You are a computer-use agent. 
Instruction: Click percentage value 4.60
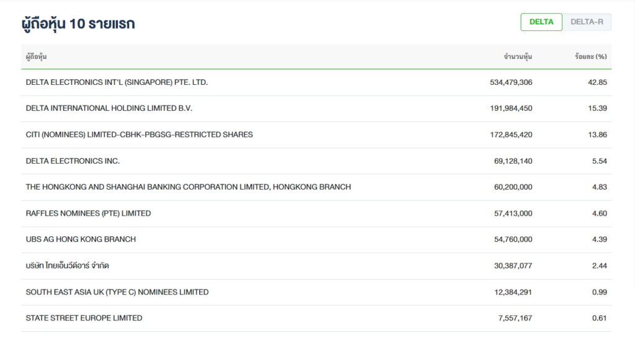click(x=600, y=213)
